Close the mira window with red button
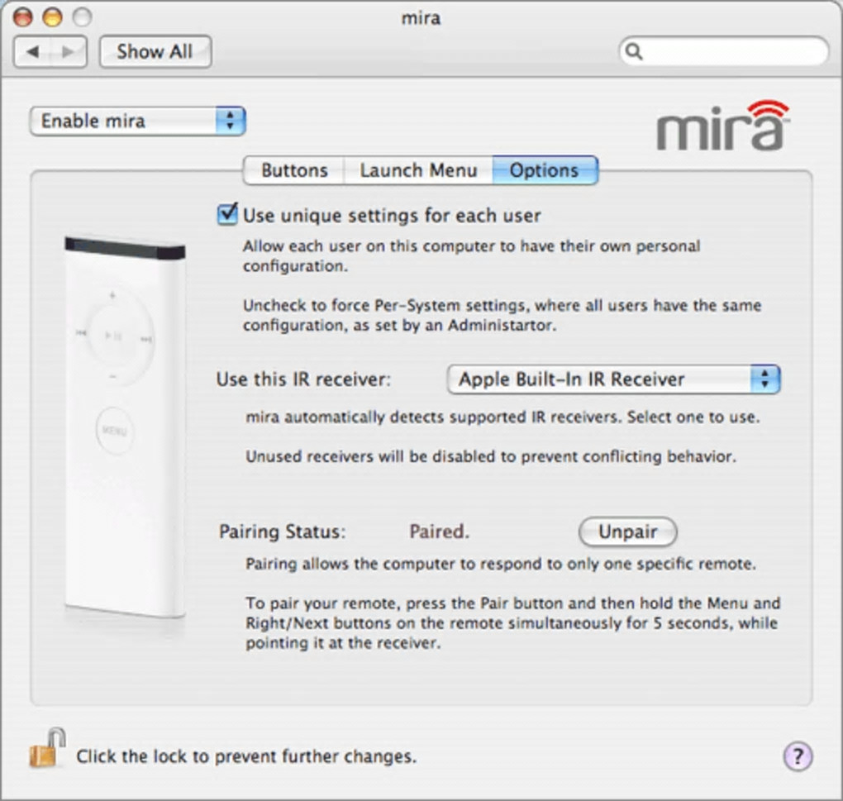Screen dimensions: 843x801 22,17
